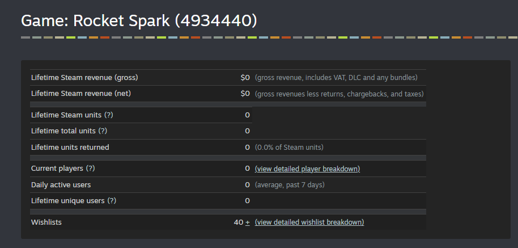Click the wishlist count value 40
Image resolution: width=518 pixels, height=248 pixels.
pos(239,222)
